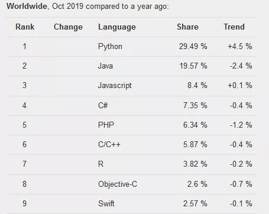269x214 pixels.
Task: Click Python's 29.49 % share value
Action: (193, 47)
